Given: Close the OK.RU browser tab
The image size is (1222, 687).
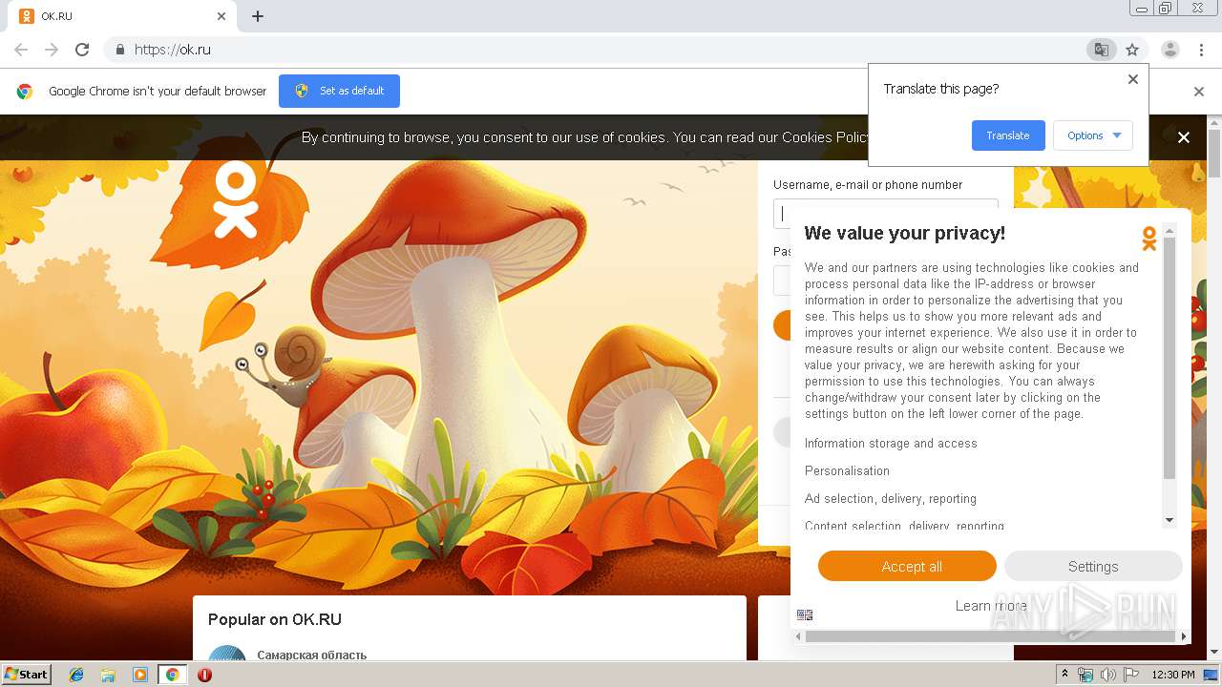Looking at the screenshot, I should 221,16.
